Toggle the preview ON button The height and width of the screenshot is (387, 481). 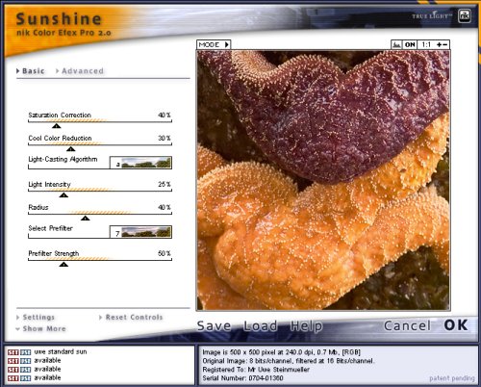(x=410, y=44)
